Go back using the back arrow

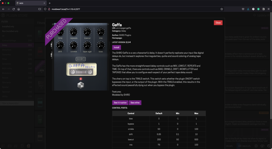coord(3,9)
